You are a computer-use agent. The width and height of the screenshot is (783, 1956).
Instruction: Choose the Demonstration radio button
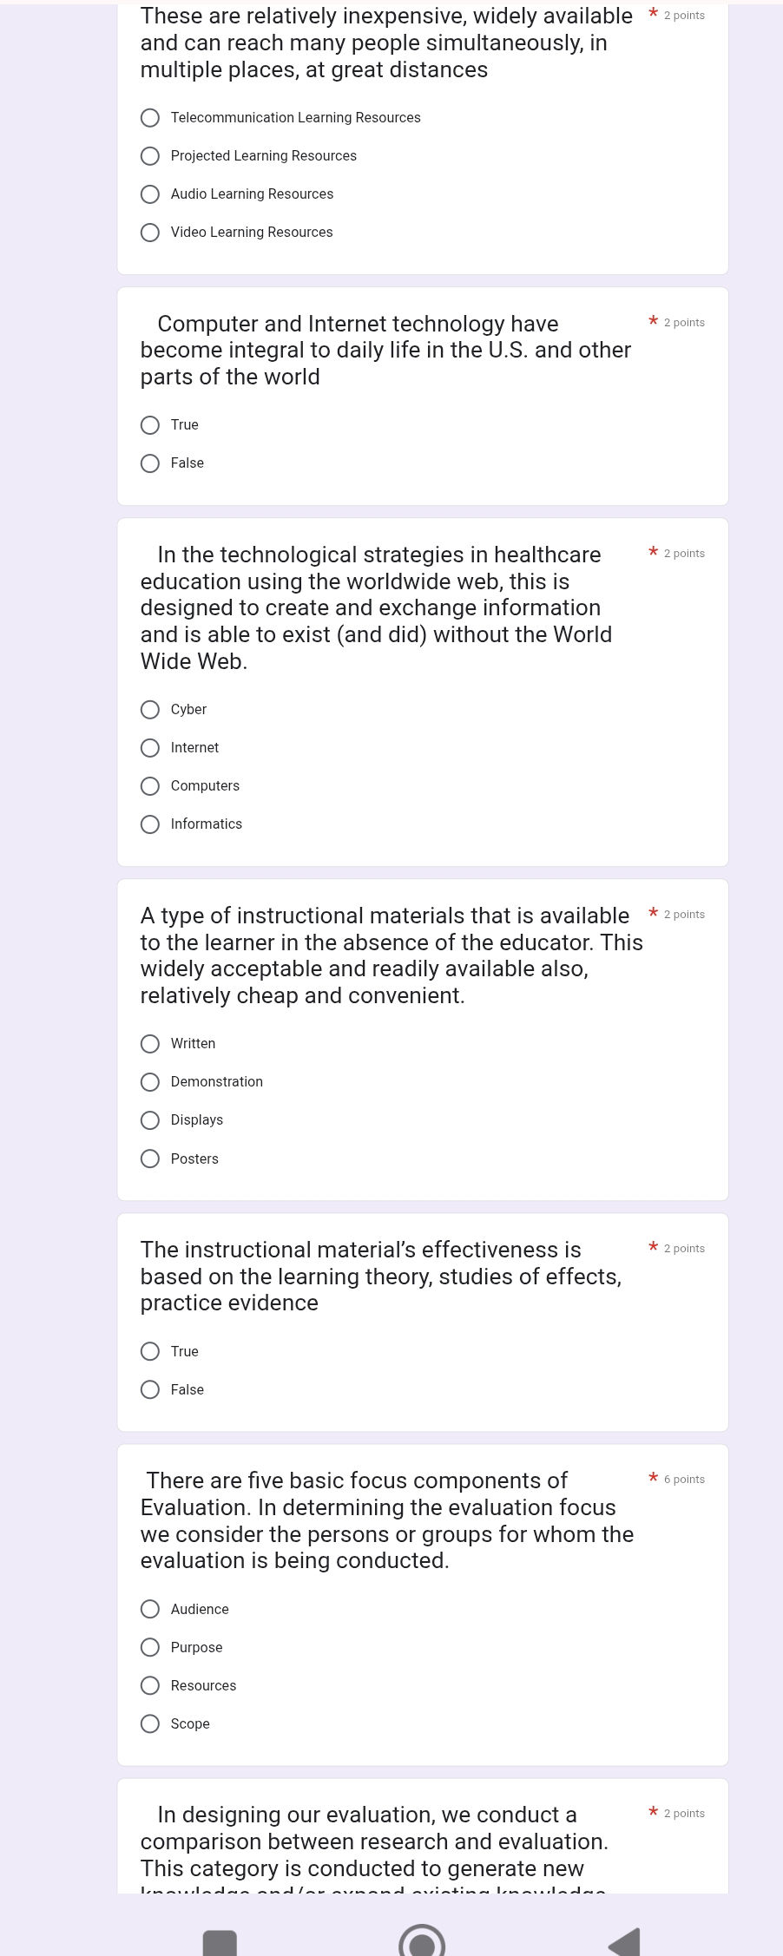click(x=150, y=1082)
